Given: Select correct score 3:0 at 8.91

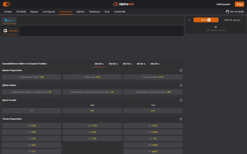Looking at the screenshot, I should coord(31,145).
